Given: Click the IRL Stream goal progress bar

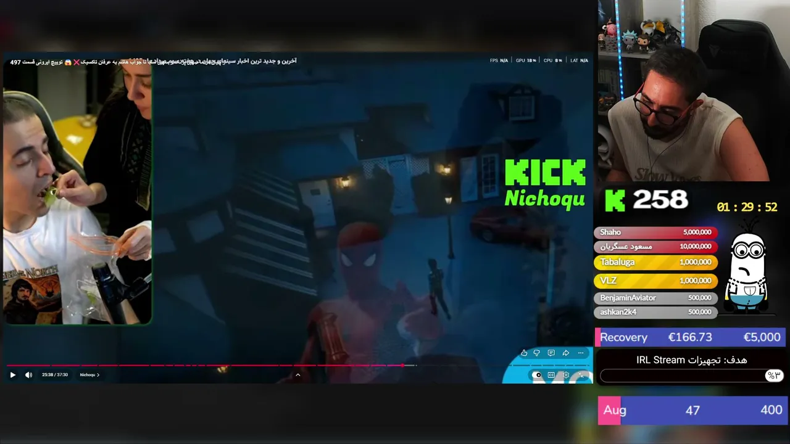Looking at the screenshot, I should click(691, 376).
